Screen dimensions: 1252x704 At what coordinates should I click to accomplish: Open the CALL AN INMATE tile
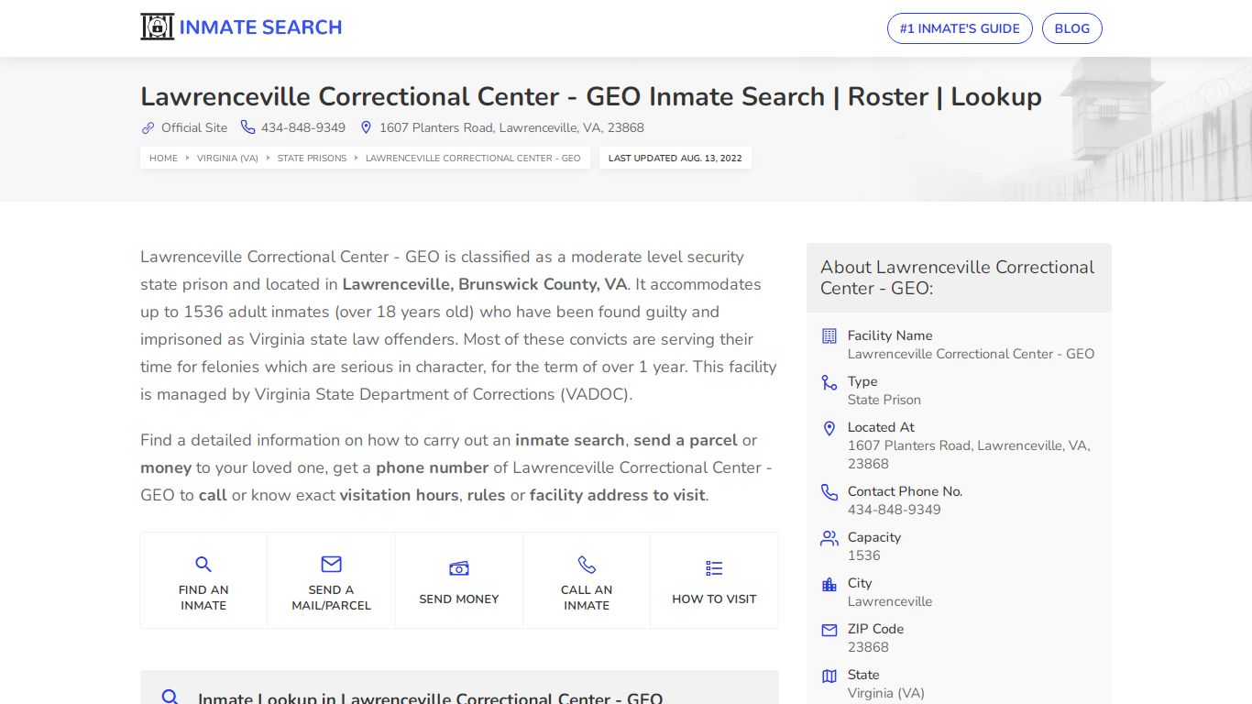[x=587, y=580]
